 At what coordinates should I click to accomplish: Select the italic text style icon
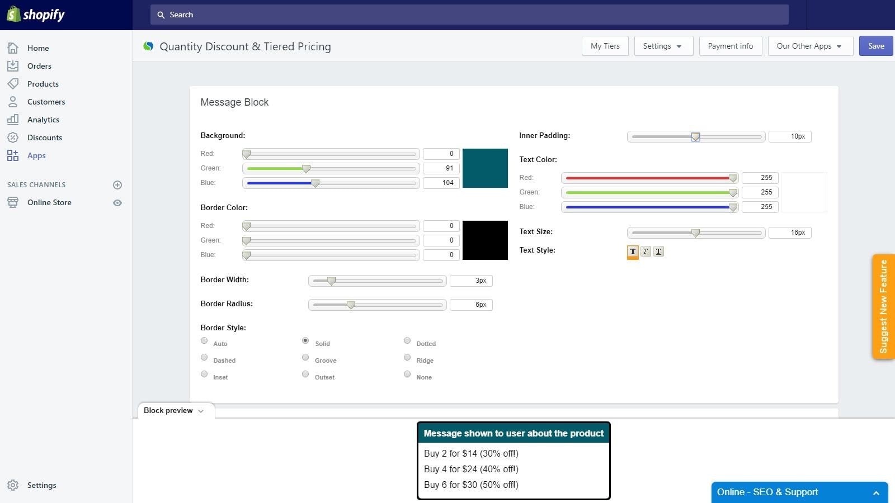tap(646, 251)
